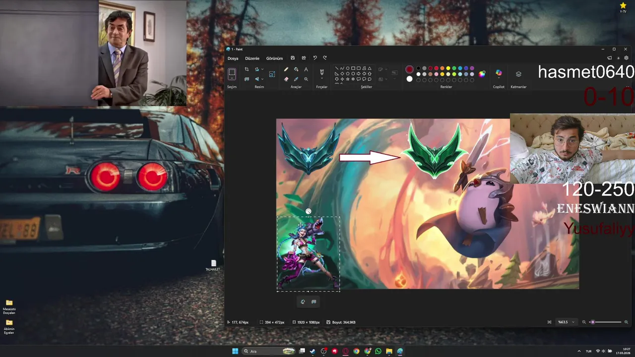Open the Edit colors rainbow wheel
The width and height of the screenshot is (635, 357).
coord(482,74)
